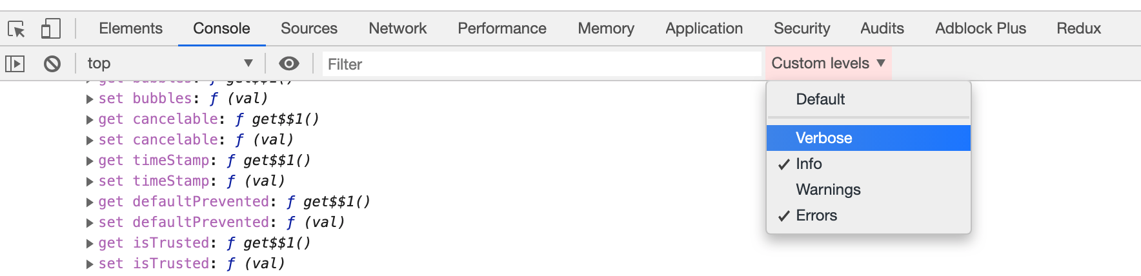
Task: Open the Adblock Plus tab
Action: [x=980, y=28]
